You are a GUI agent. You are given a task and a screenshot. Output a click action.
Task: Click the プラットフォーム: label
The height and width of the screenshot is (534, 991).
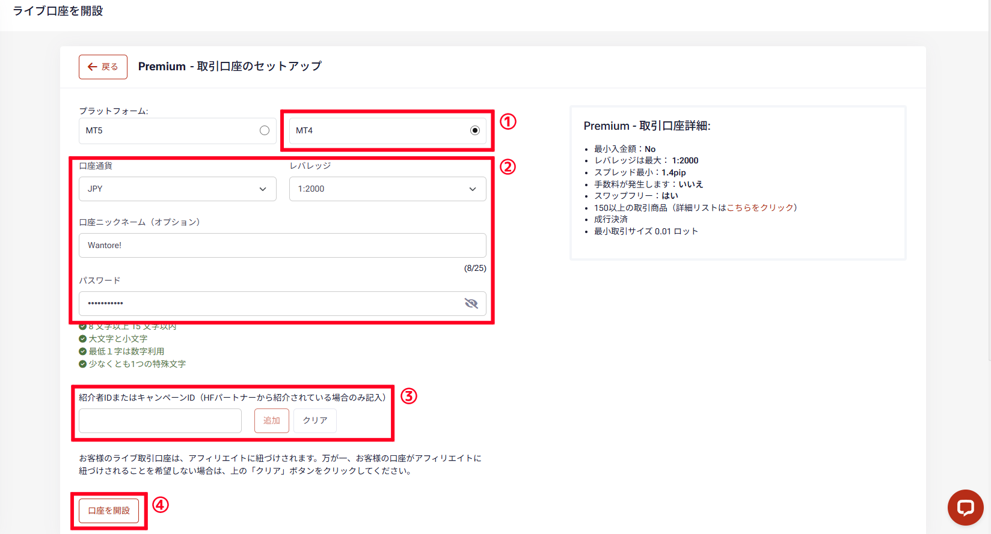click(114, 111)
